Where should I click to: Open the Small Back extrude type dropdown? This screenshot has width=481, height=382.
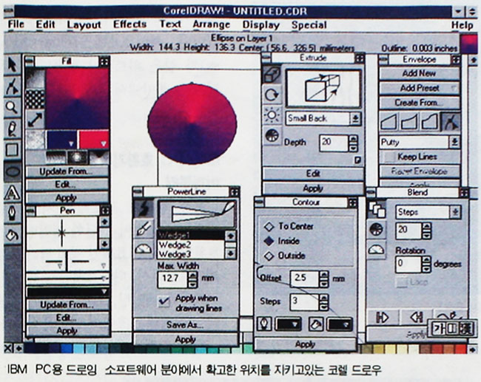point(356,118)
